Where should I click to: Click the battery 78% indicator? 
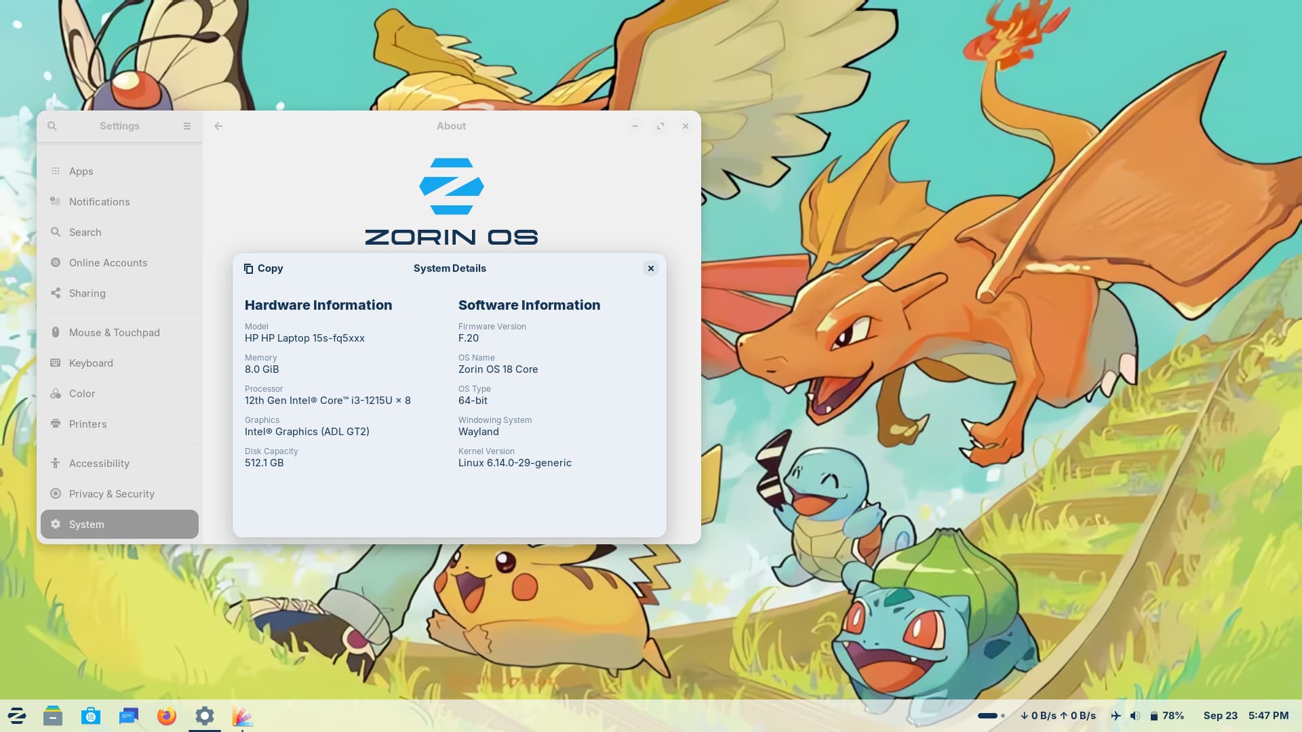click(x=1166, y=716)
